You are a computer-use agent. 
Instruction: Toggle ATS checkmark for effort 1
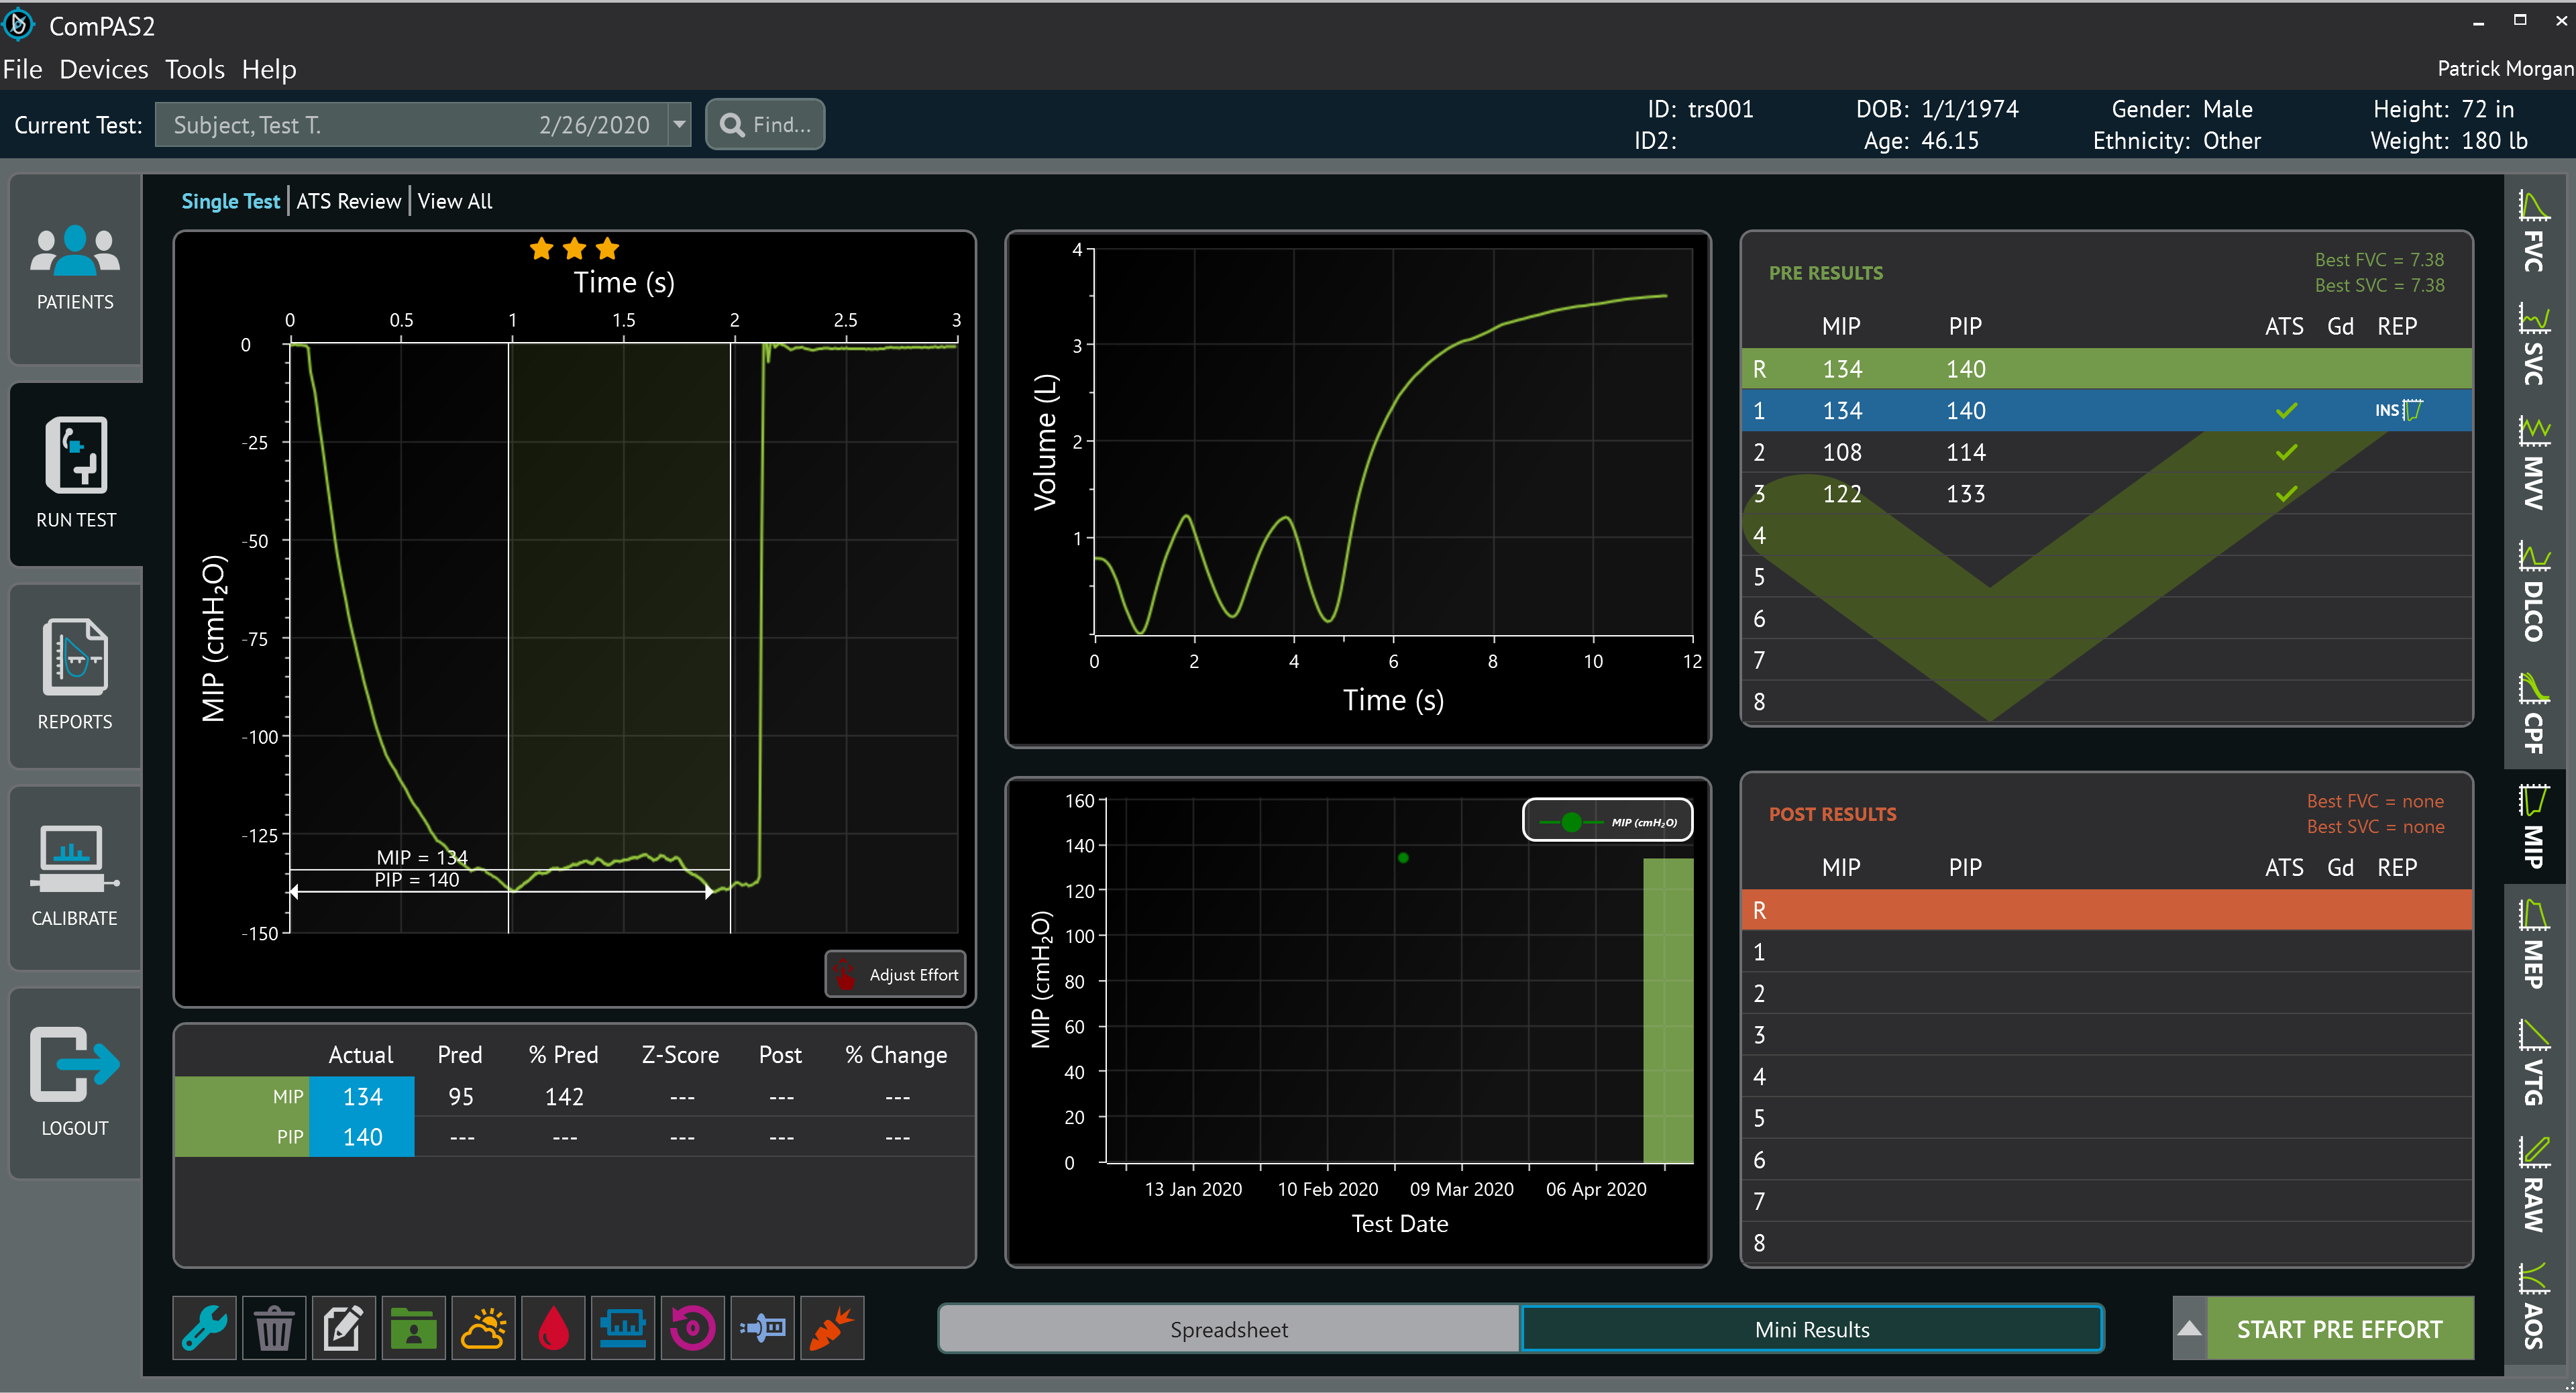tap(2286, 410)
